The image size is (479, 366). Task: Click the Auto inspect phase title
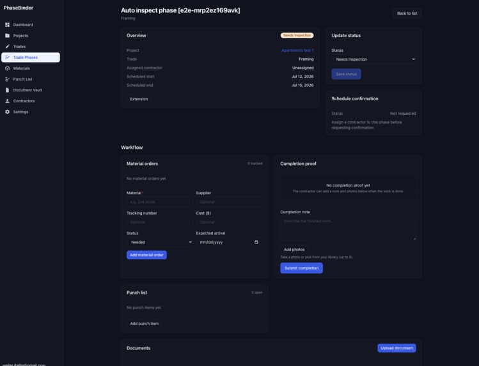(x=180, y=10)
